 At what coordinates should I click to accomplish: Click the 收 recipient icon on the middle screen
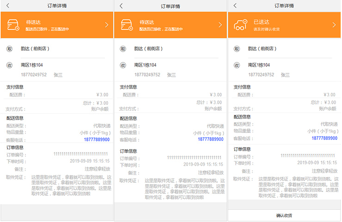coord(123,65)
